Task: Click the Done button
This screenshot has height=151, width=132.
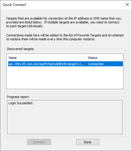Action: (x=88, y=142)
